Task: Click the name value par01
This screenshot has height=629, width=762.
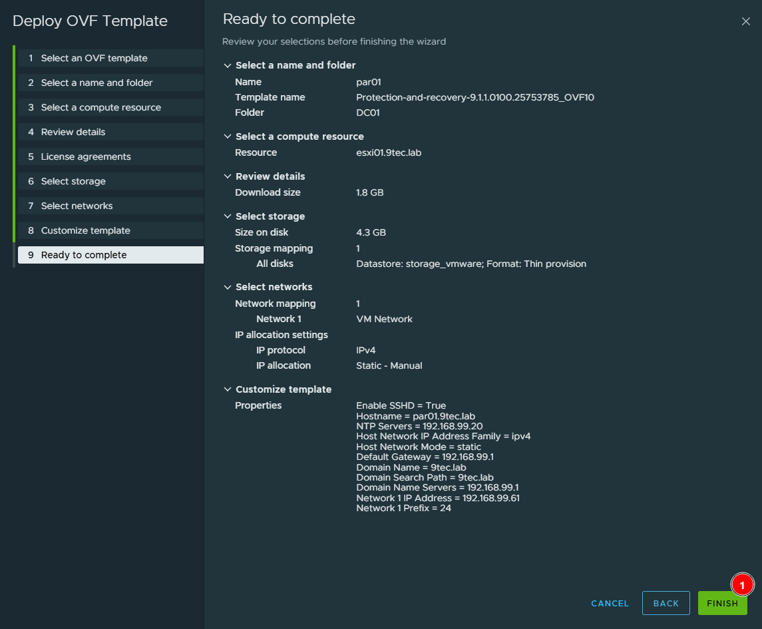Action: click(x=369, y=82)
